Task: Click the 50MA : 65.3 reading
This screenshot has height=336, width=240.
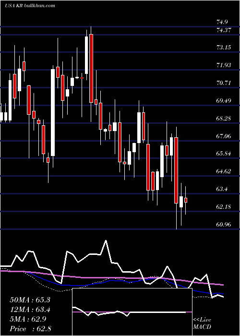Action: tap(30, 300)
